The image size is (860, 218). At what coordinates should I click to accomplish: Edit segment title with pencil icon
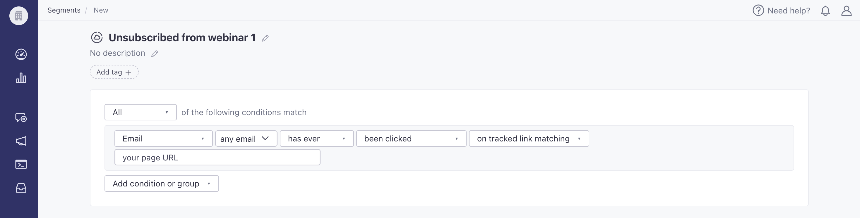coord(265,38)
